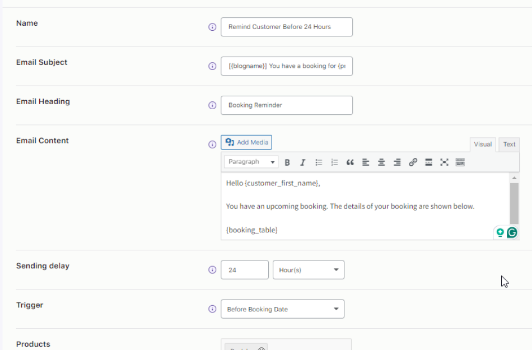Click the Add Media button
Image resolution: width=532 pixels, height=350 pixels.
point(246,142)
